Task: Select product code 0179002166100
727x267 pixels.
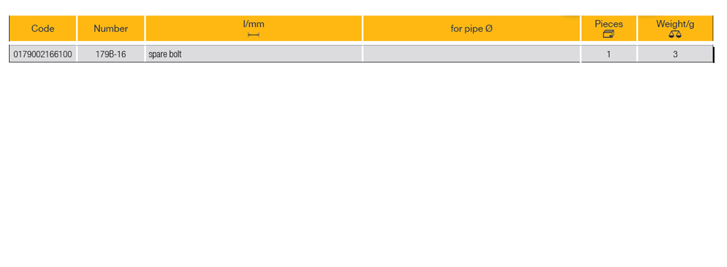Action: click(42, 54)
